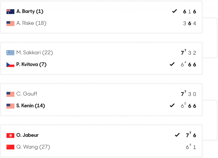218x158 pixels.
Task: Click the winner checkmark for O. Jabeur
Action: point(177,135)
